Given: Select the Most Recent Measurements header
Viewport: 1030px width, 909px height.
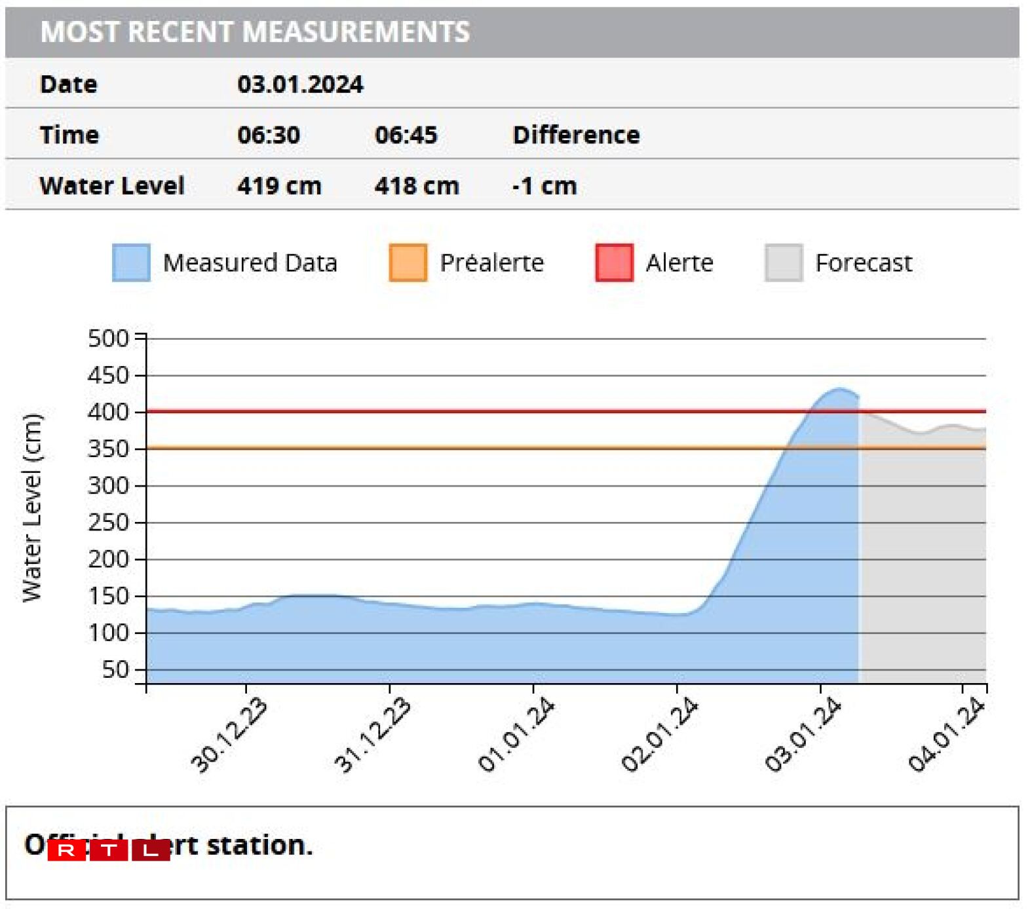Looking at the screenshot, I should (255, 32).
